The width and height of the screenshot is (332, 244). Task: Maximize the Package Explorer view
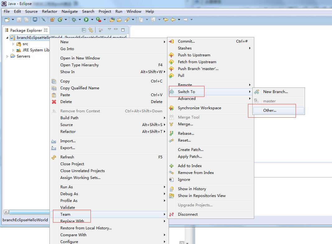pos(123,30)
